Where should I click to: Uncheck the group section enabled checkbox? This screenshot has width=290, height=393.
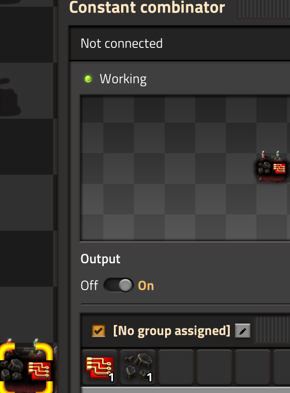pyautogui.click(x=98, y=331)
